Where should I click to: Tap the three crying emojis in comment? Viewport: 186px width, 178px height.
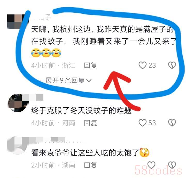click(x=46, y=53)
